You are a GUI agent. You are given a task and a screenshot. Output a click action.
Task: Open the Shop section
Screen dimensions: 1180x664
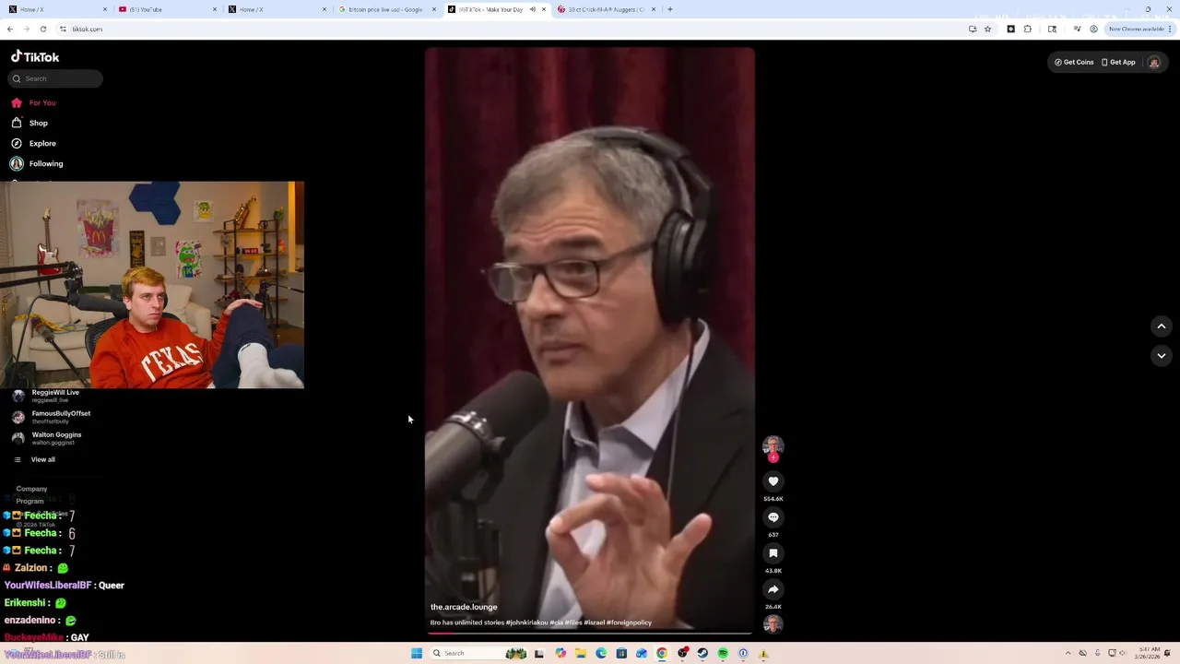click(x=29, y=123)
